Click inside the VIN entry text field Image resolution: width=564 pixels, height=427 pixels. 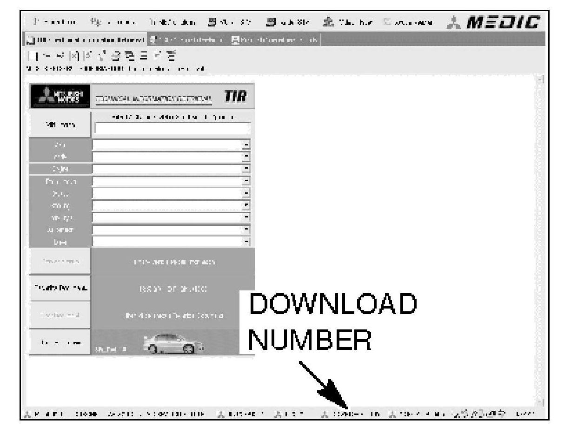point(171,128)
